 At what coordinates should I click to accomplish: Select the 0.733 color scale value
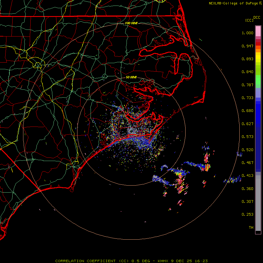coord(248,98)
